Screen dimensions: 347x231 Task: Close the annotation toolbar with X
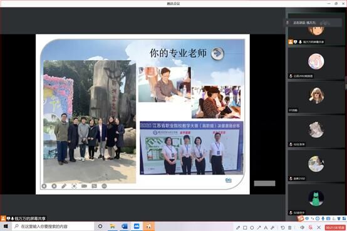point(319,227)
